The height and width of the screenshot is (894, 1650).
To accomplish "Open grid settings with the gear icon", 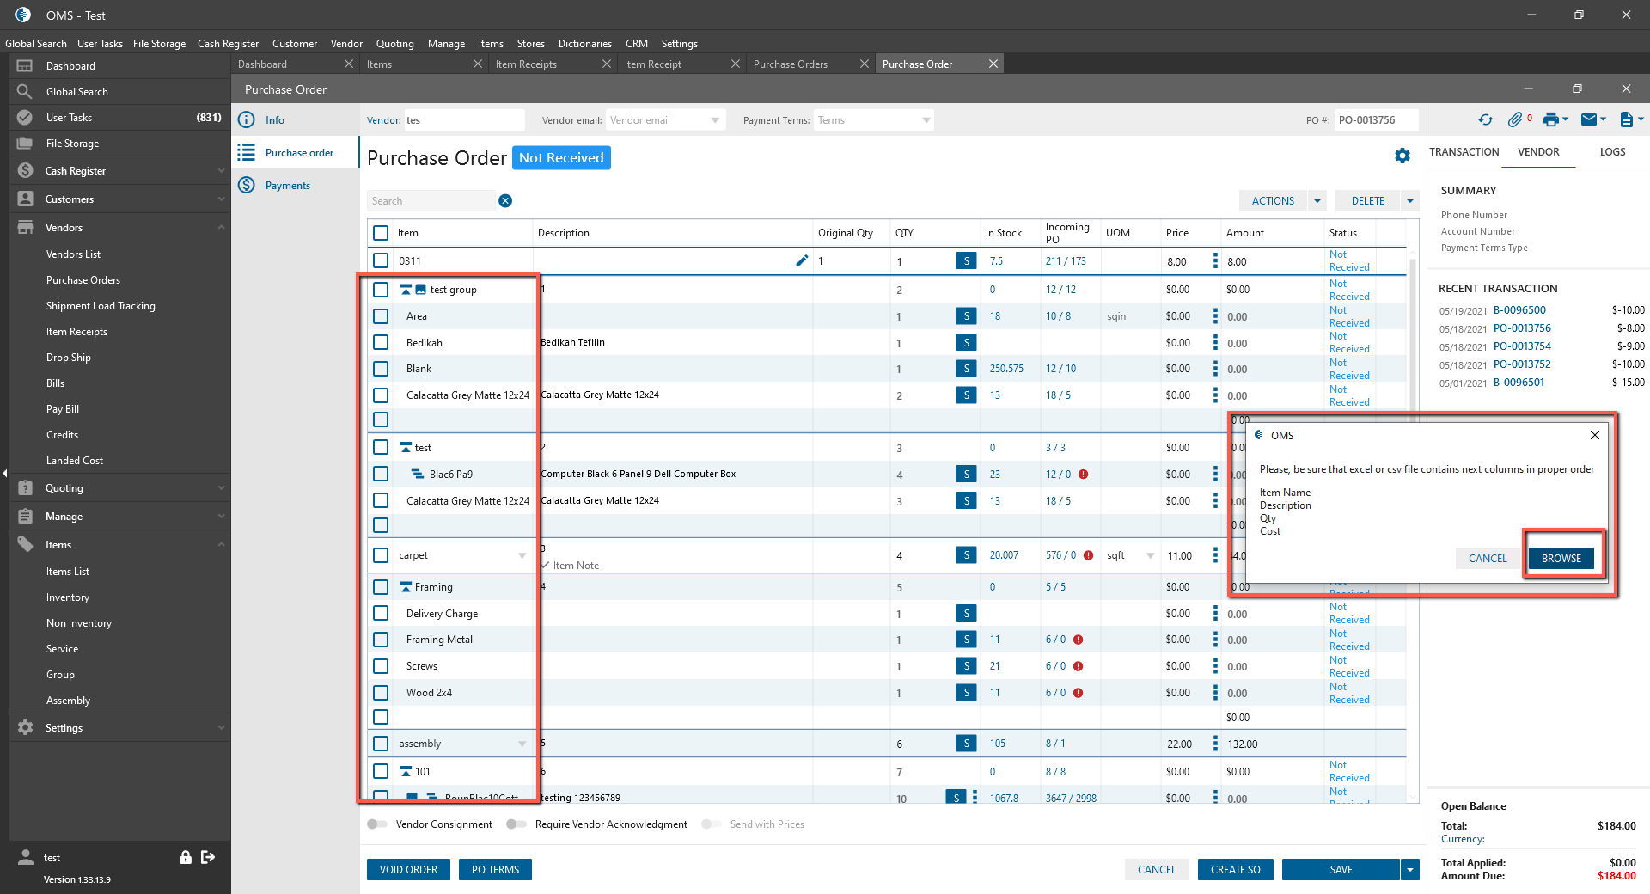I will click(x=1402, y=156).
